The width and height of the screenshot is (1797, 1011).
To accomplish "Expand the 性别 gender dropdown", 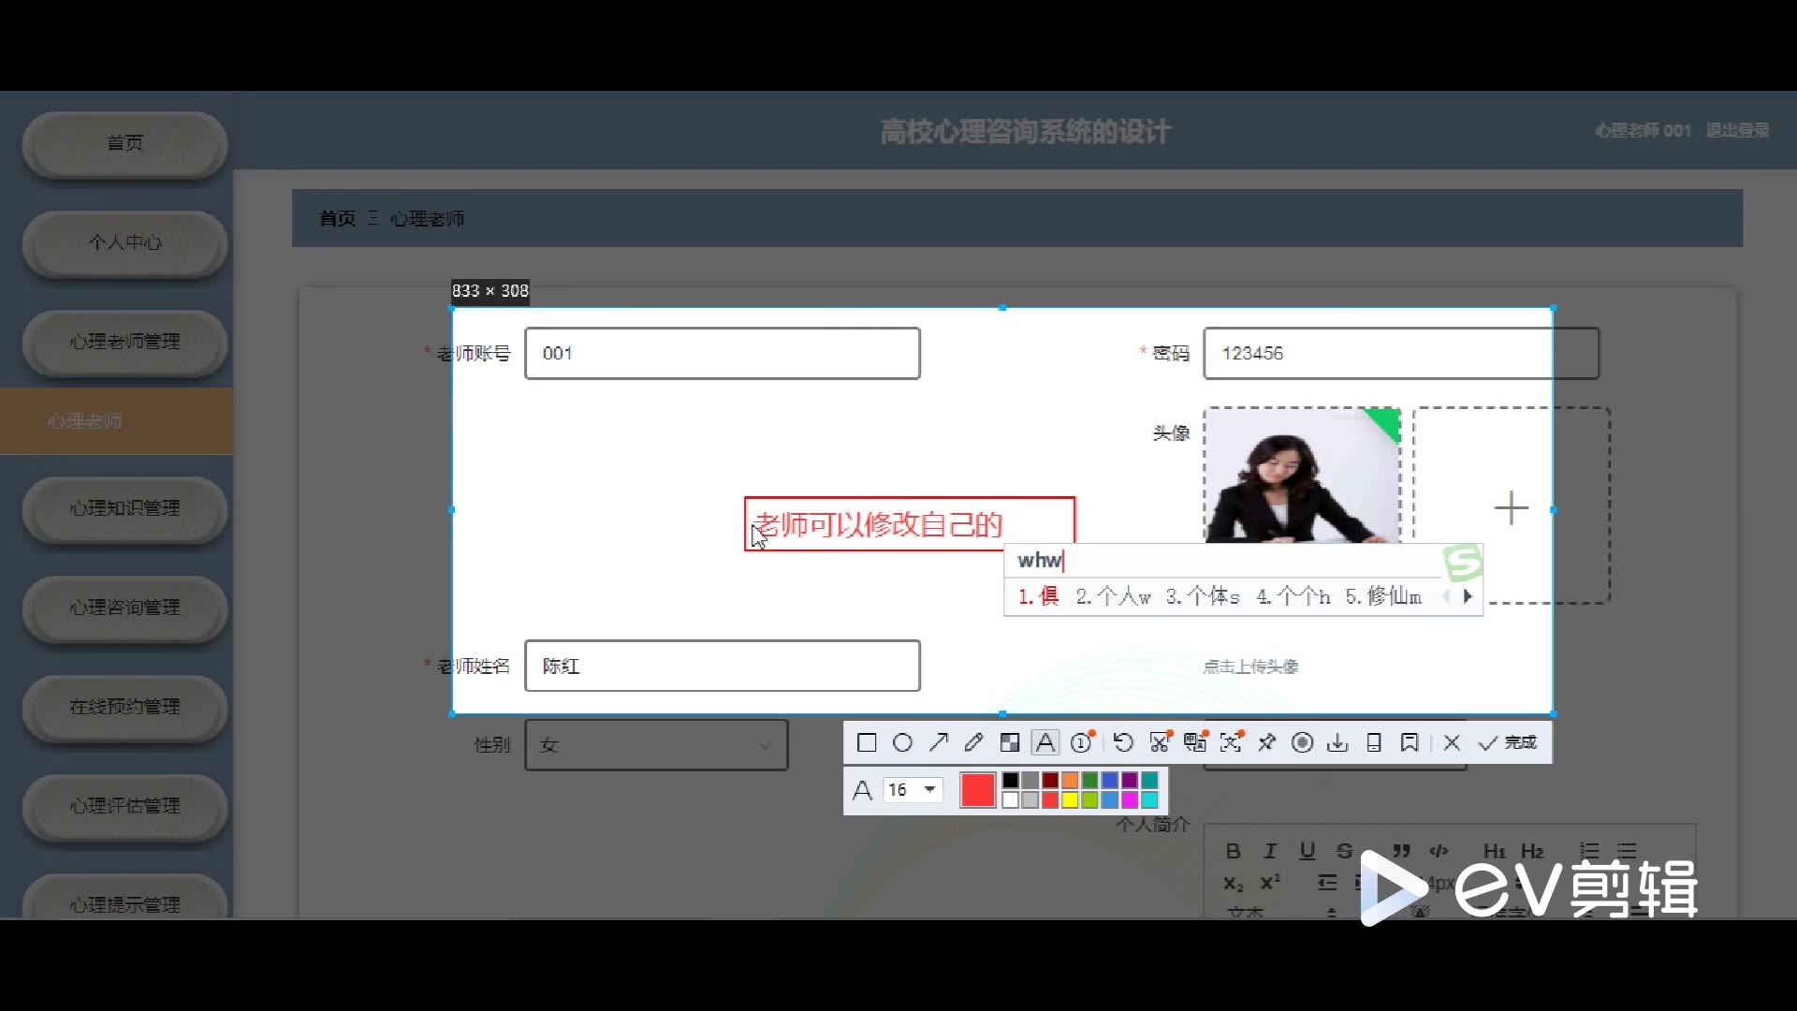I will 656,745.
